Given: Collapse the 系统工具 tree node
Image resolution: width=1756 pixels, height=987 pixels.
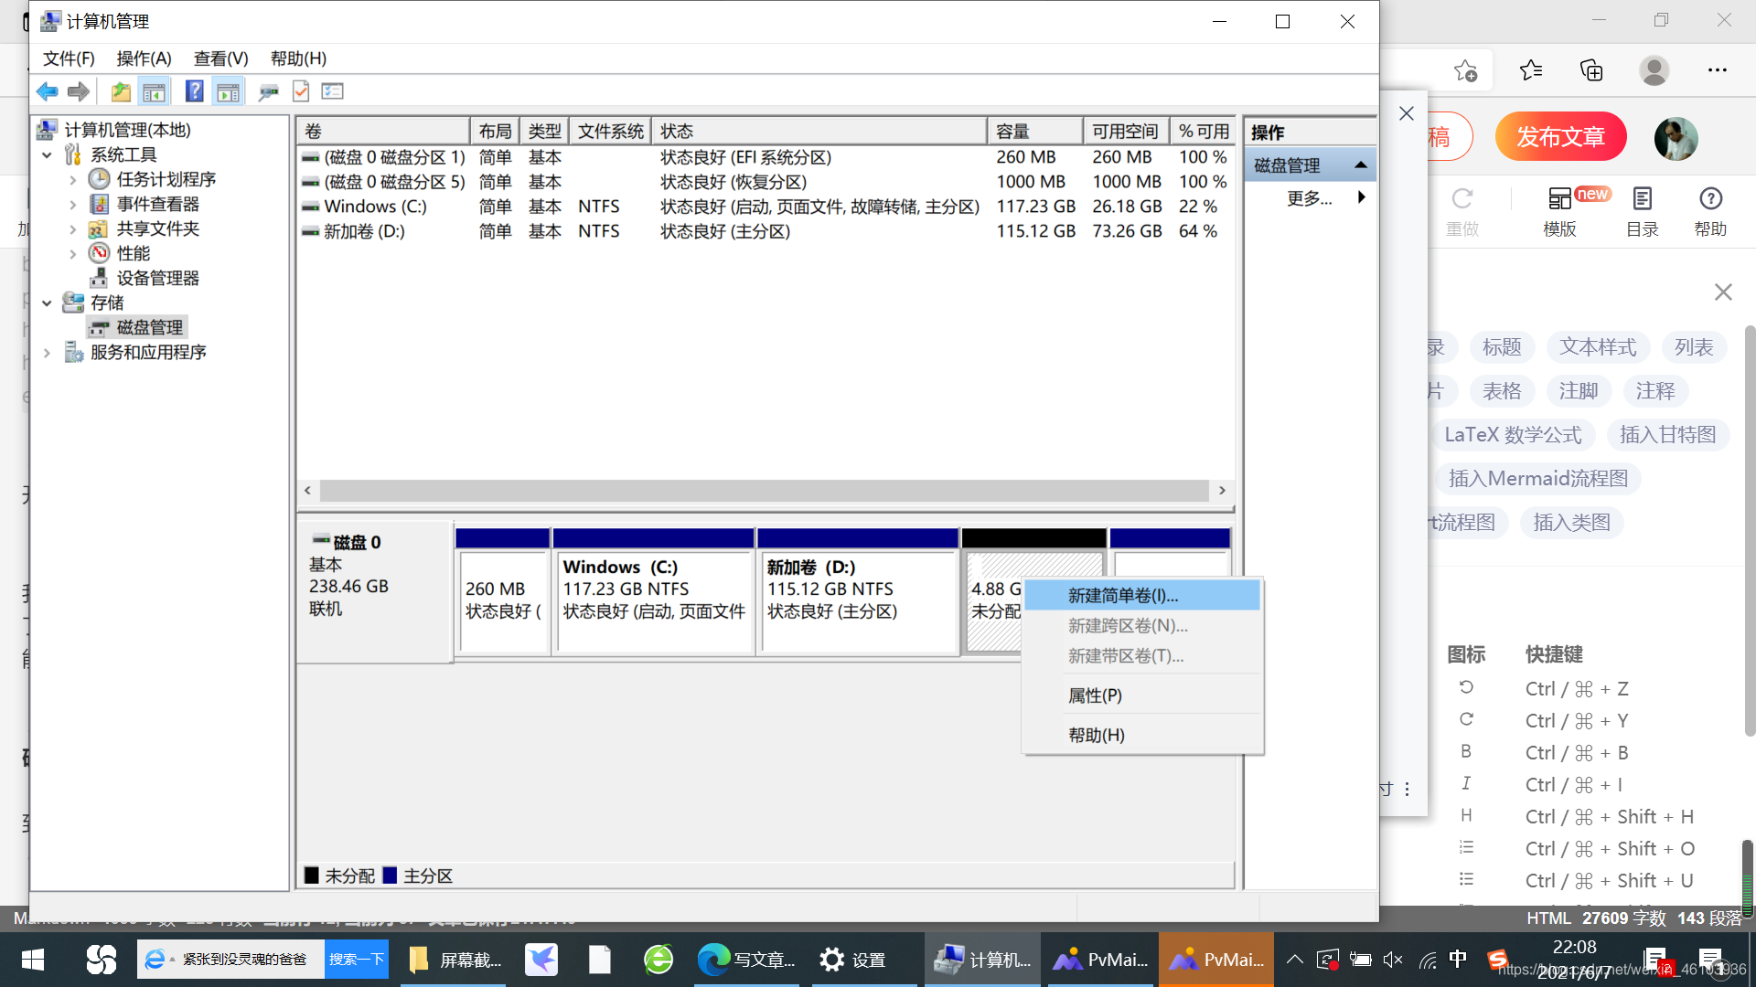Looking at the screenshot, I should coord(47,155).
